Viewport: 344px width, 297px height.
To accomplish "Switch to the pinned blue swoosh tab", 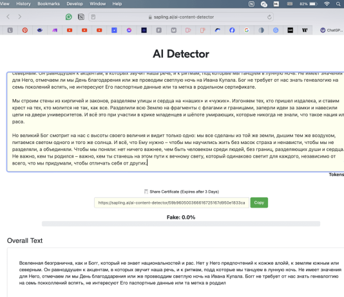I will (217, 30).
